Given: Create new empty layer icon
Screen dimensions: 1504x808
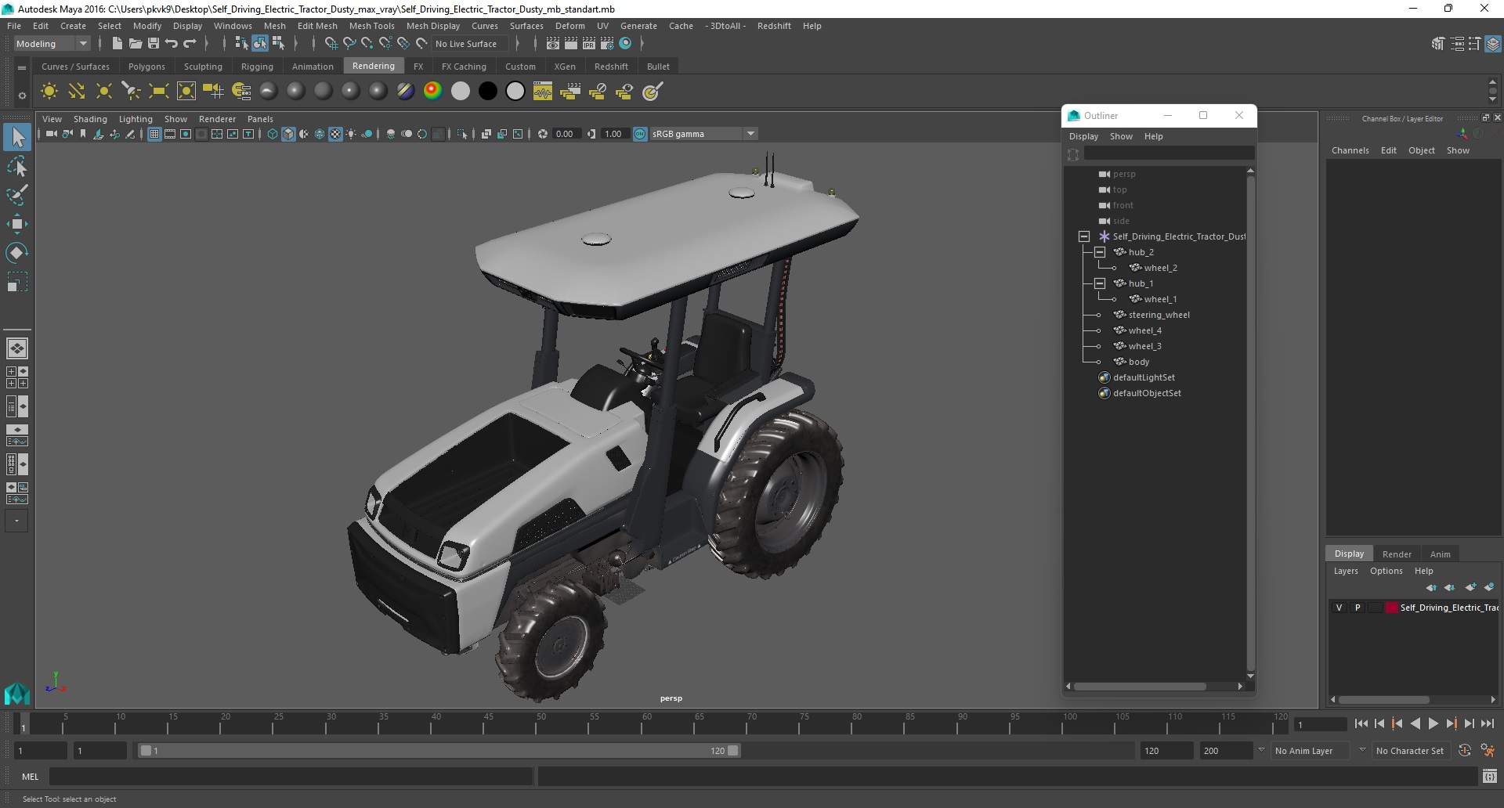Looking at the screenshot, I should [1471, 587].
